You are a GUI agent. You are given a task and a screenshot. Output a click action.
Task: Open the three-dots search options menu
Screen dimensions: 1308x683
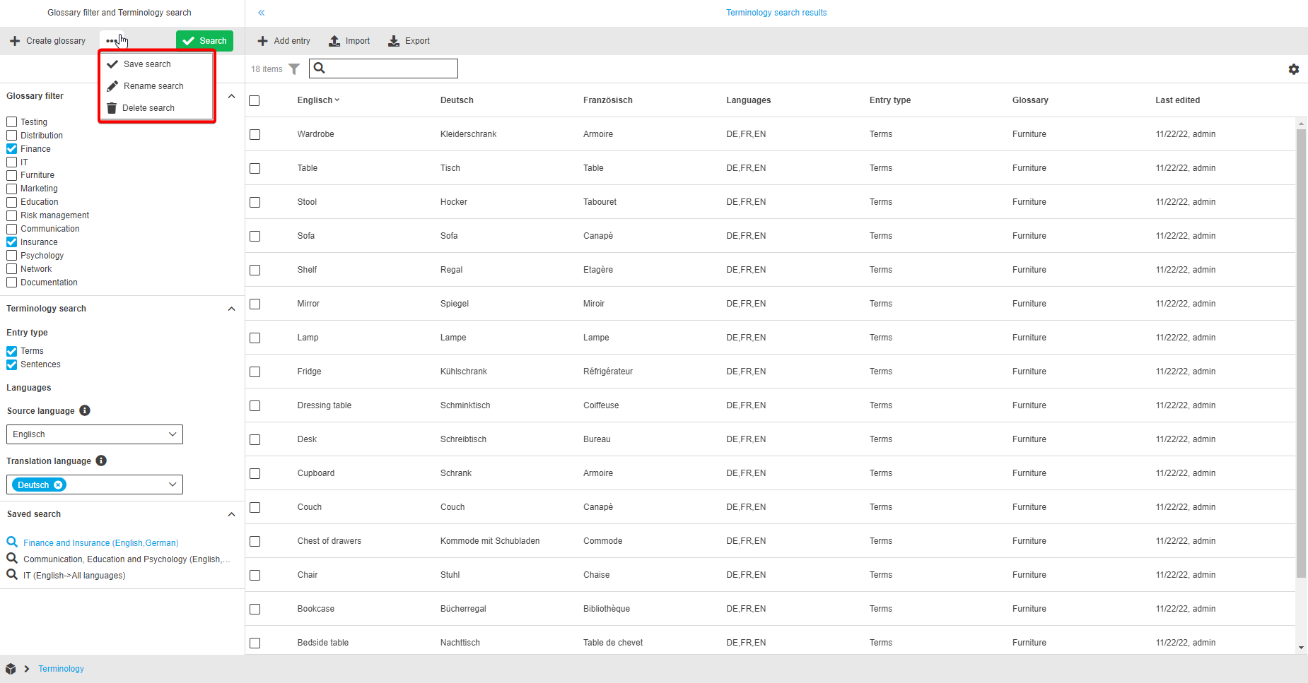[x=112, y=41]
